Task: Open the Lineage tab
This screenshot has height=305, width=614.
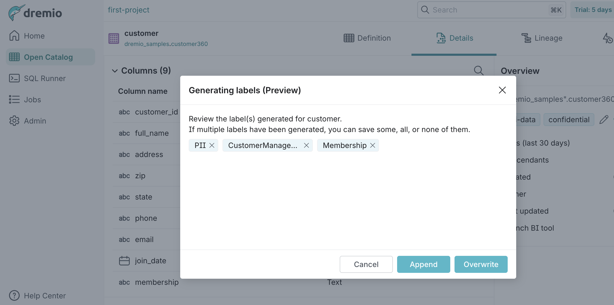Action: (x=542, y=38)
